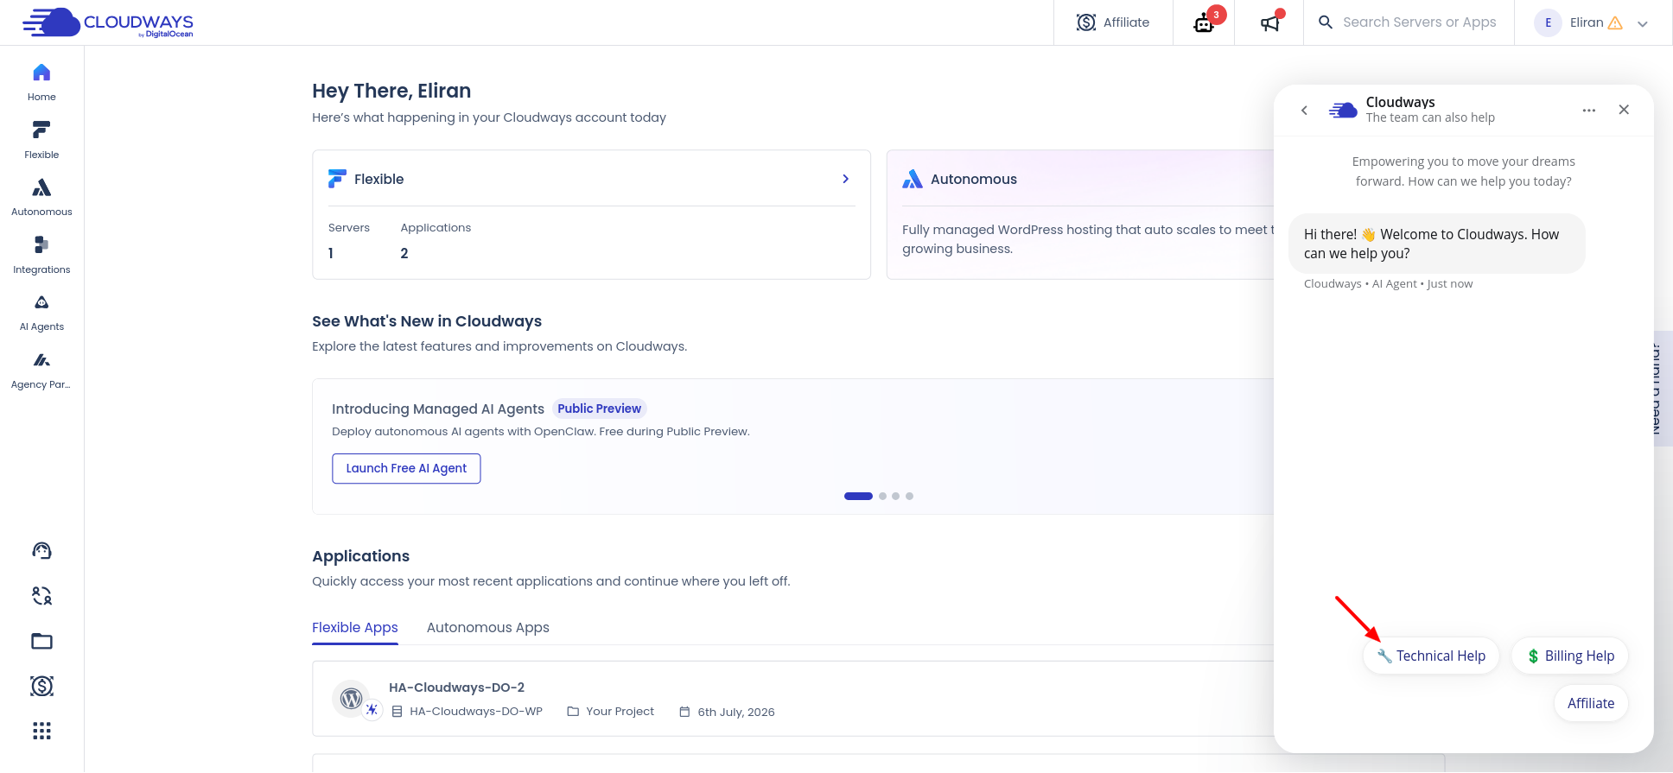Open the Agency Partner sidebar item
1673x773 pixels.
(x=41, y=371)
